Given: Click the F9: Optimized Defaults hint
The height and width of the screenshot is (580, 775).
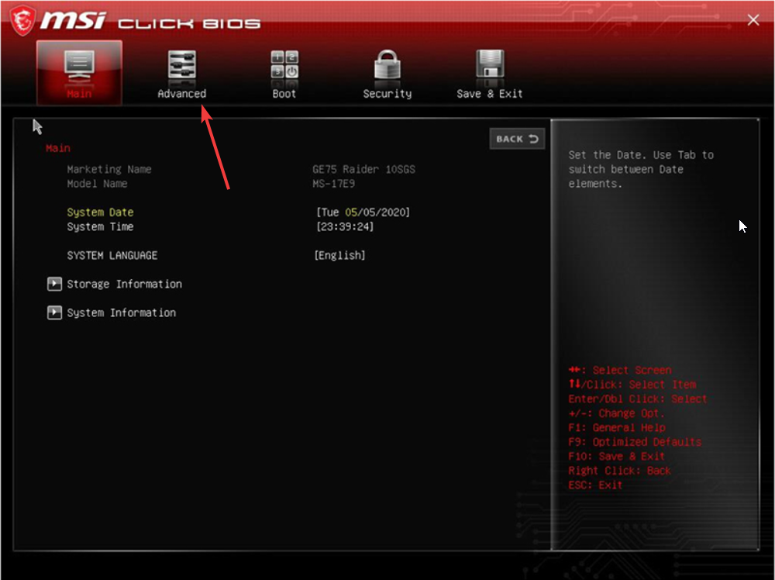Looking at the screenshot, I should (x=635, y=442).
